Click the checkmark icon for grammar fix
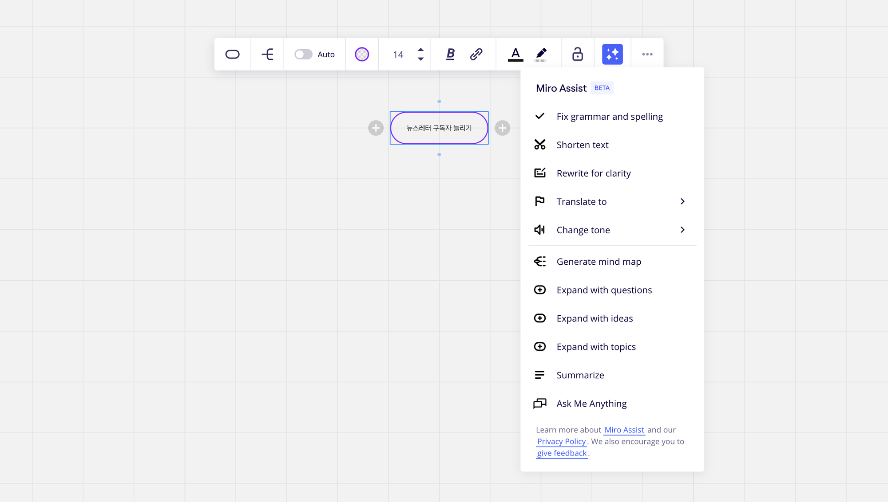This screenshot has height=502, width=888. [x=539, y=116]
